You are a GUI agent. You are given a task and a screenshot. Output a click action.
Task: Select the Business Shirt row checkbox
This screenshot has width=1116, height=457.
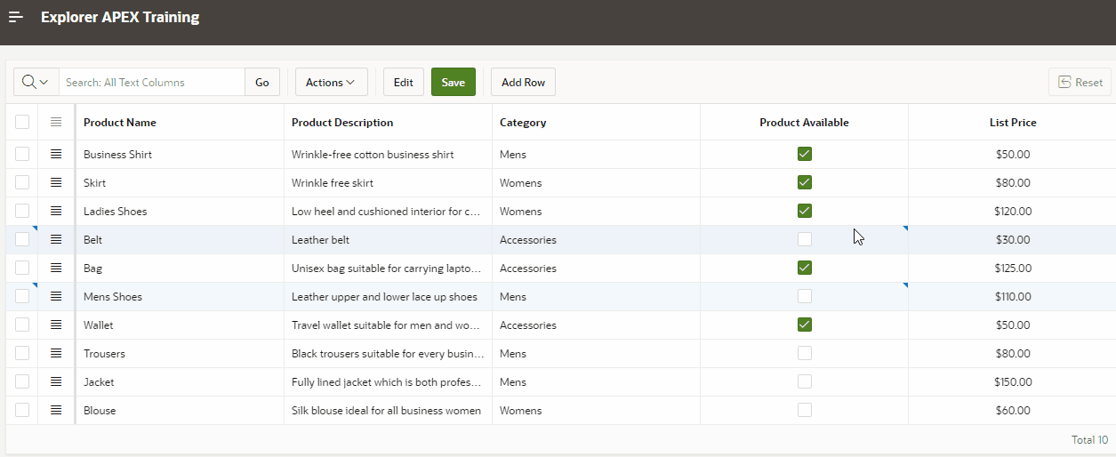click(x=22, y=154)
